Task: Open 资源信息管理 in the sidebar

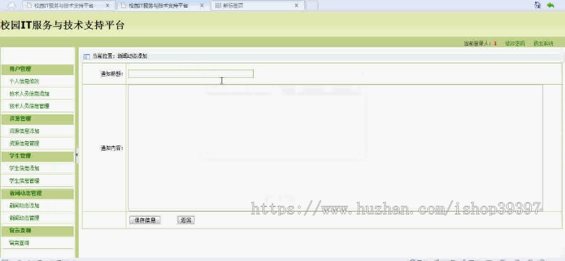Action: [24, 143]
